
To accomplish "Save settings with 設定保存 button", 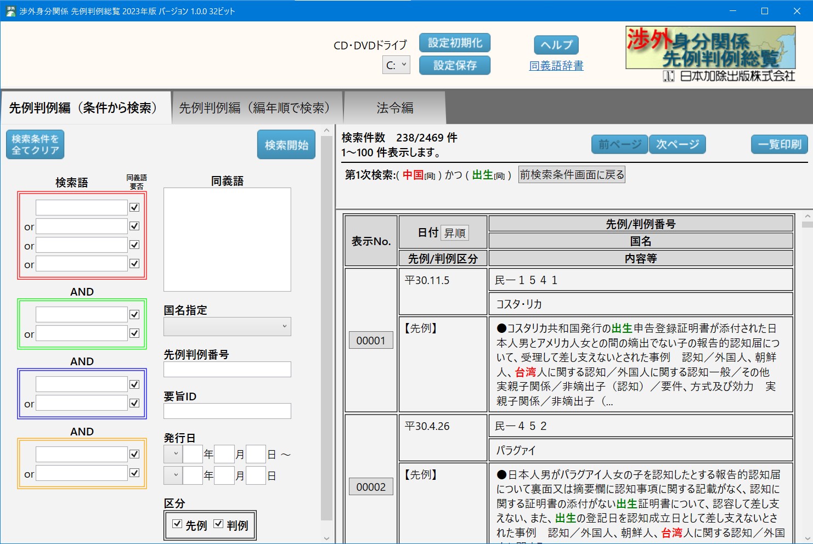I will [454, 66].
